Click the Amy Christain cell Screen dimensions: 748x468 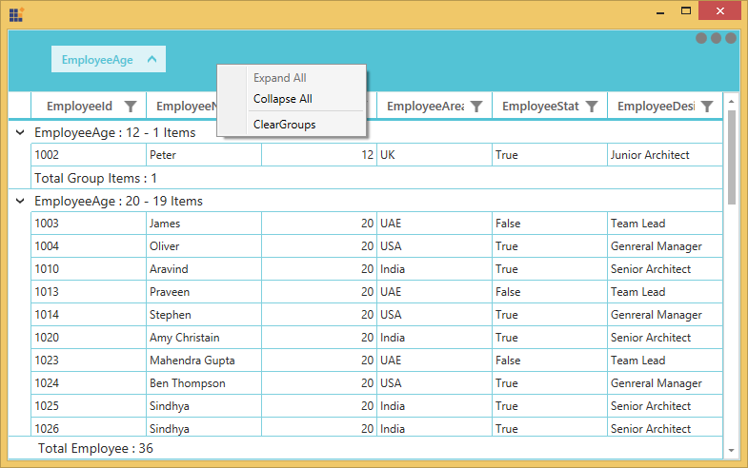tap(204, 338)
